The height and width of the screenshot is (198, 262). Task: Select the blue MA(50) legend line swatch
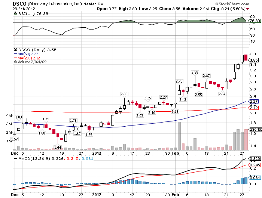[x=15, y=54]
